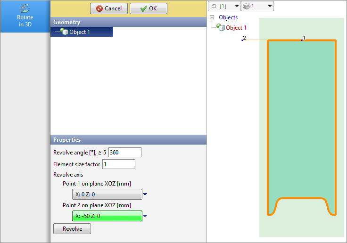347x243 pixels.
Task: Click axis point marker 2 in viewport
Action: point(242,40)
